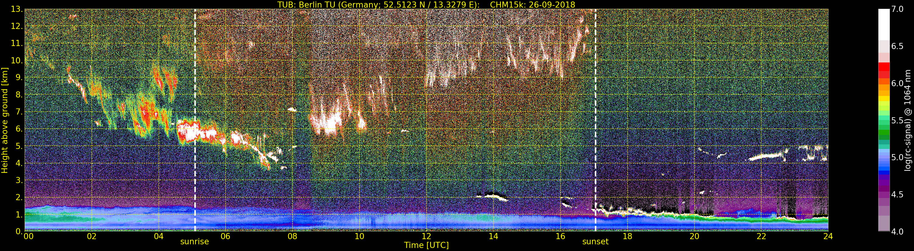The width and height of the screenshot is (914, 251).
Task: Select the white dashed sunset marker line
Action: [595, 120]
